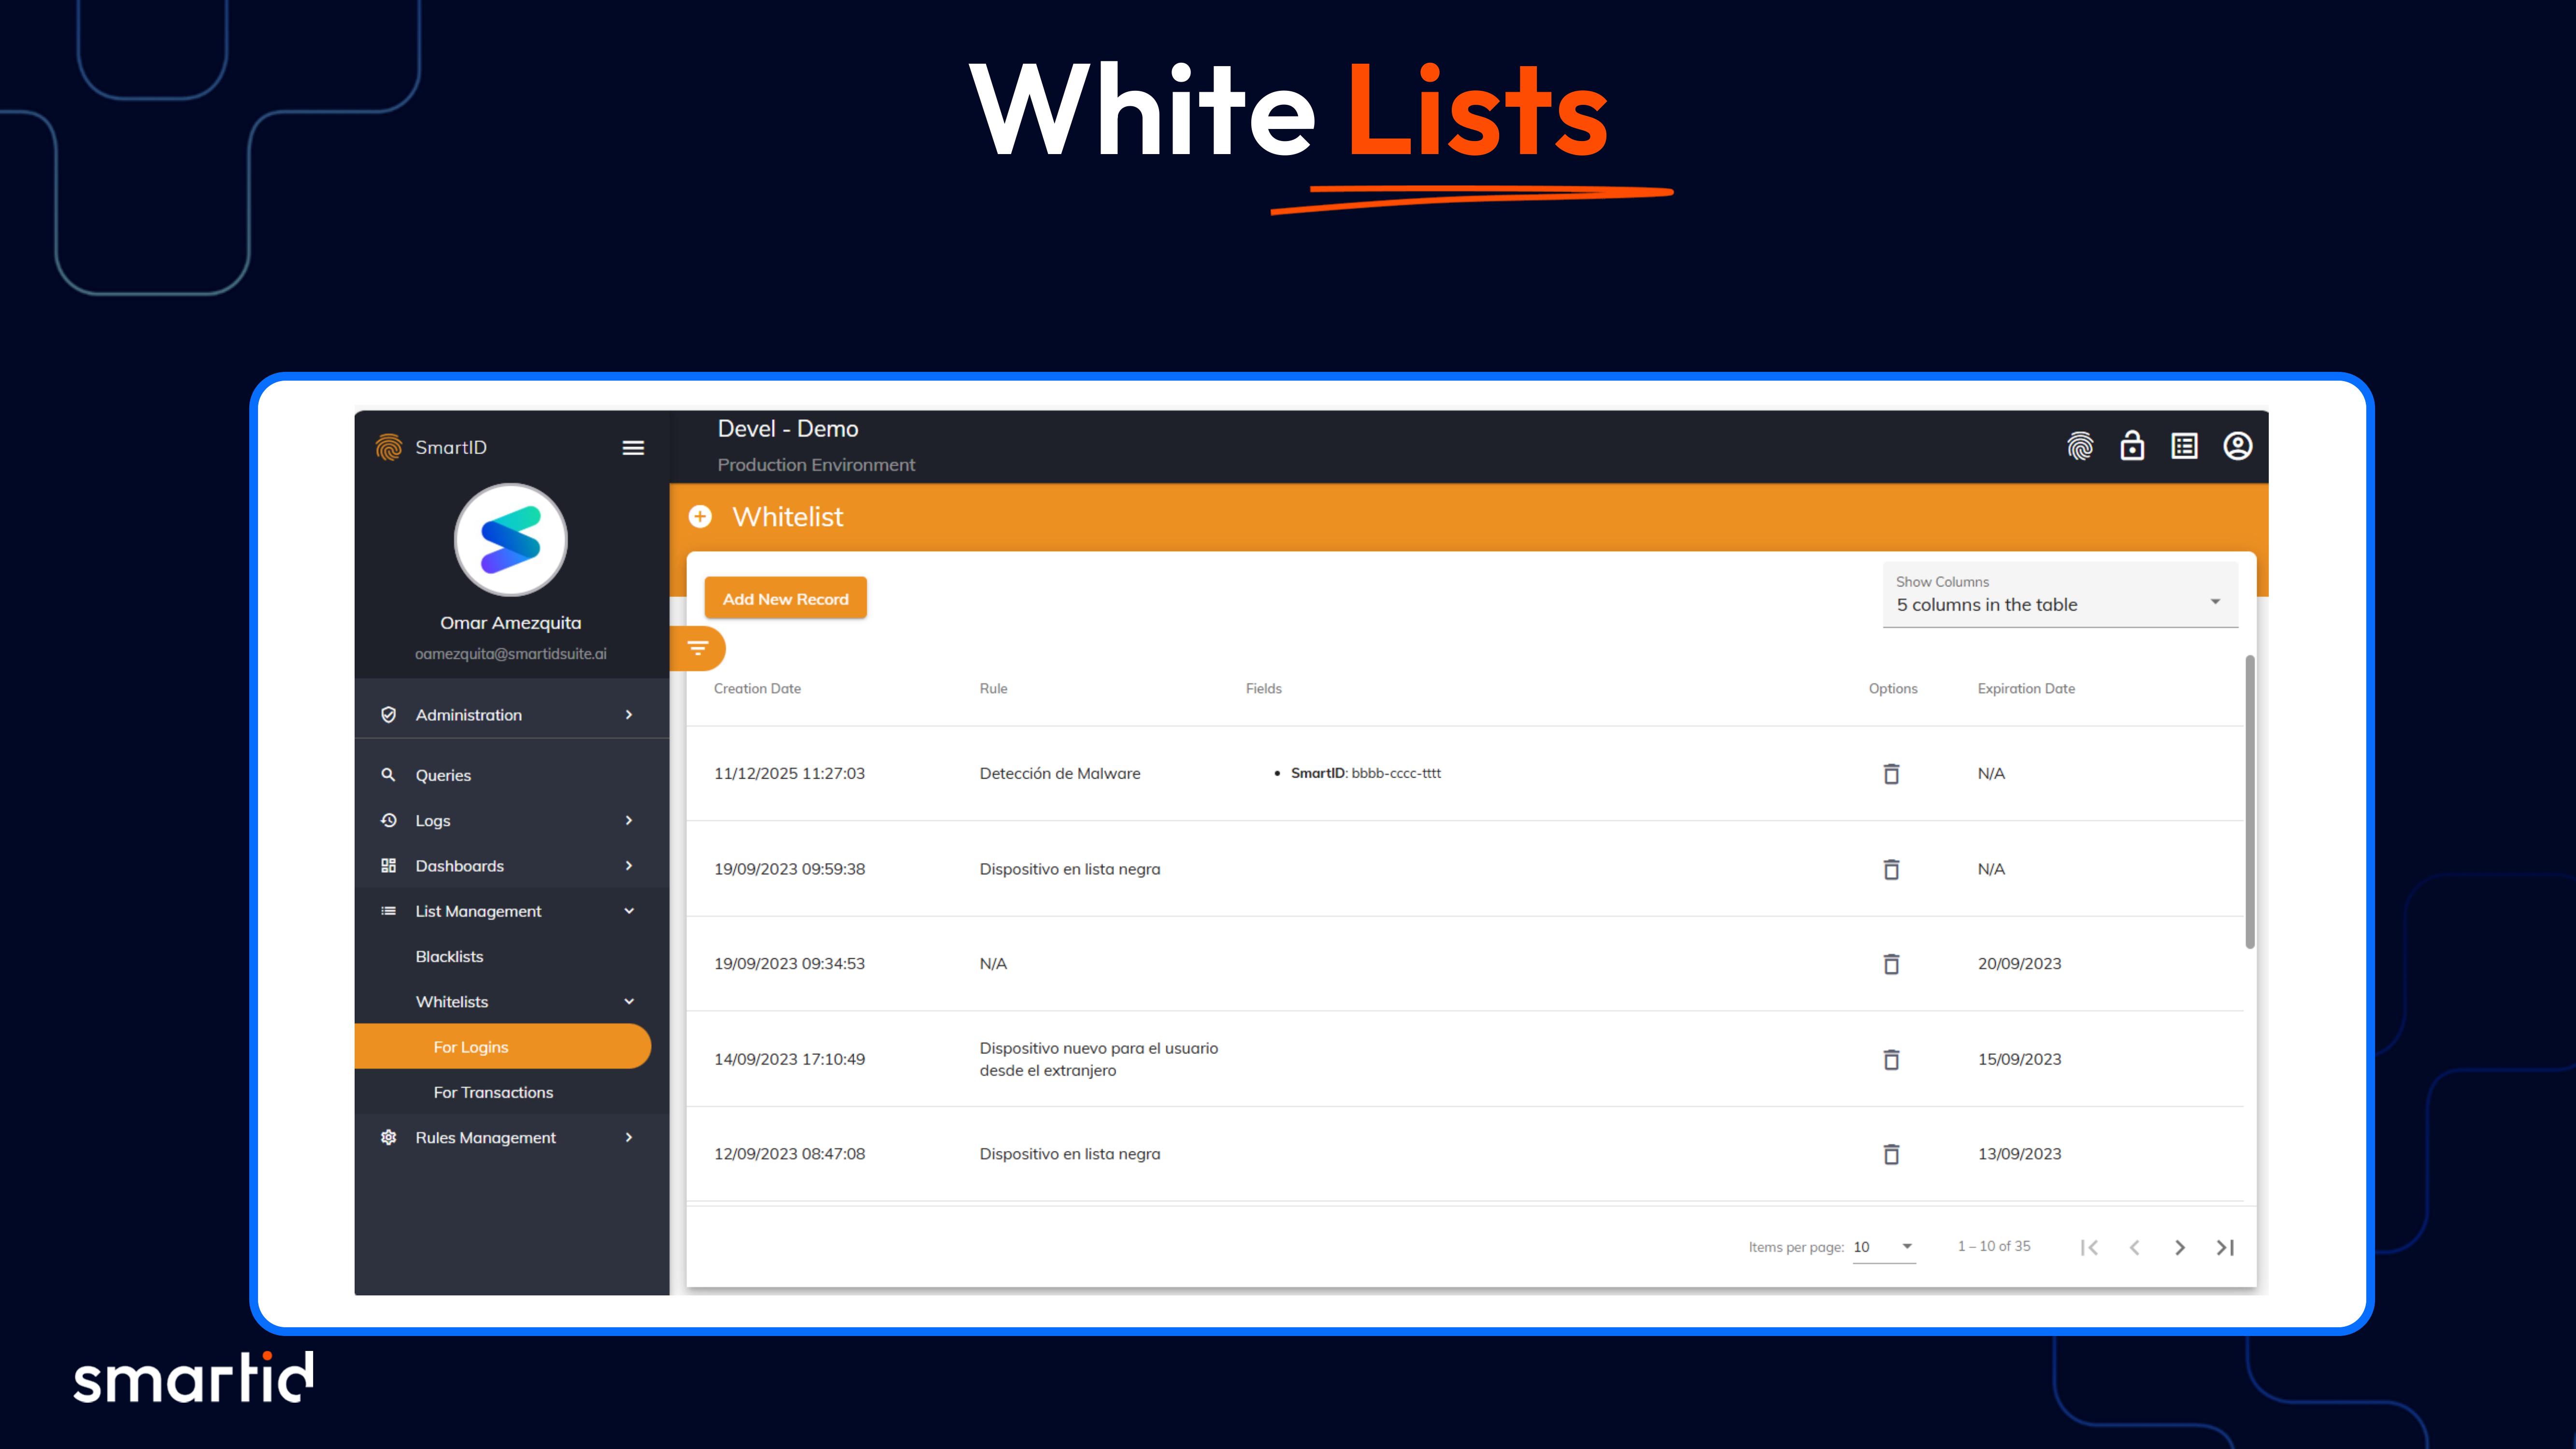2576x1449 pixels.
Task: Open the user account profile icon
Action: coord(2237,446)
